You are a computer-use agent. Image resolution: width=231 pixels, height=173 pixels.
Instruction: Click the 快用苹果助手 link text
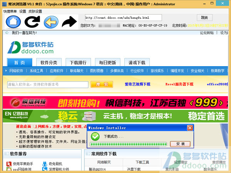coord(23,164)
